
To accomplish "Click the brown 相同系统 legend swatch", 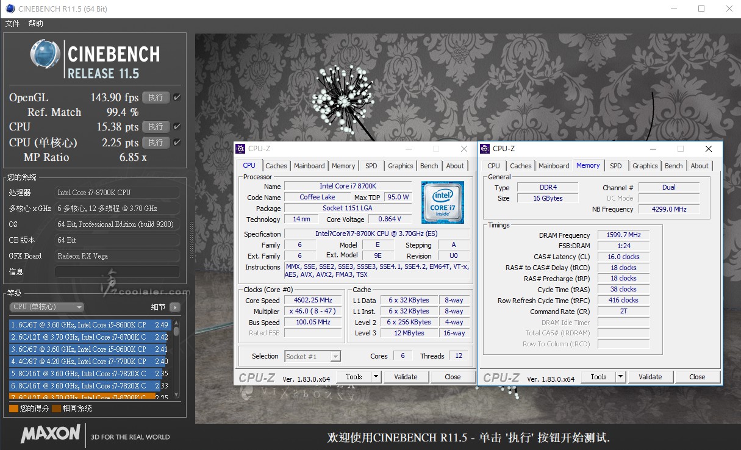I will pyautogui.click(x=56, y=409).
